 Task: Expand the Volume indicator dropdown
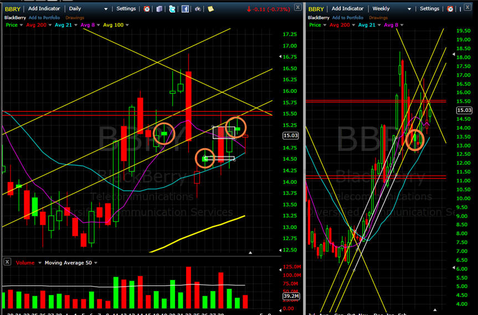click(x=40, y=263)
